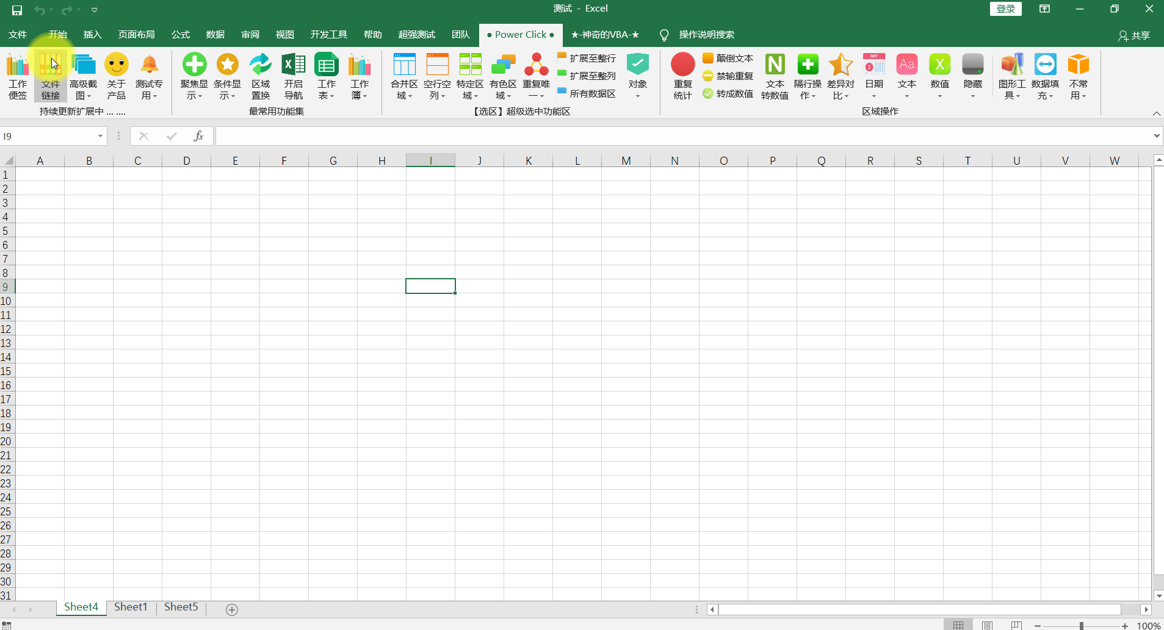Open ribbon display options button

pyautogui.click(x=1045, y=9)
